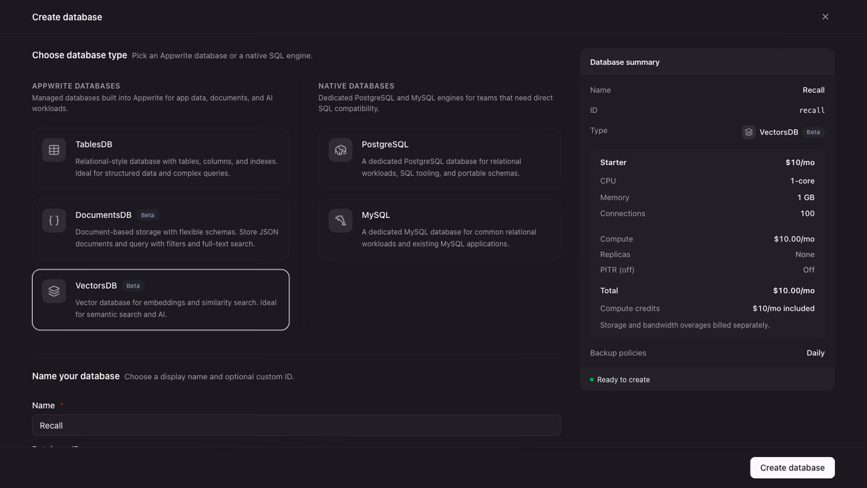Screen dimensions: 867x488
Task: Click the Native Databases section heading
Action: point(356,86)
